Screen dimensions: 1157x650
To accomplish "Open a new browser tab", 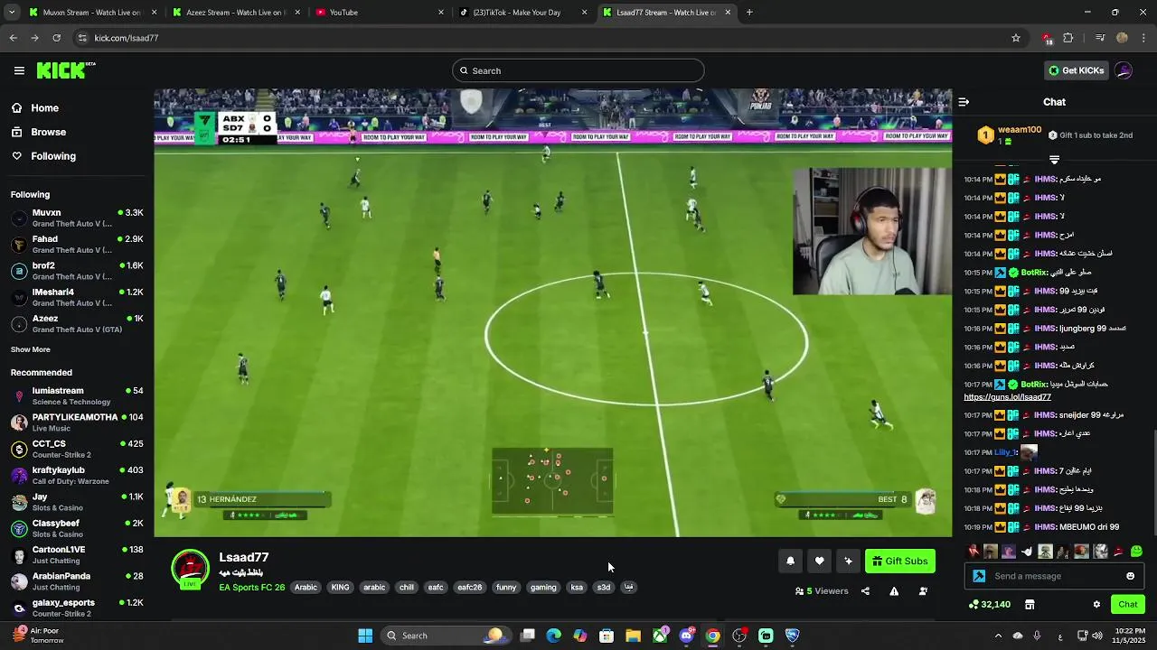I will [749, 13].
